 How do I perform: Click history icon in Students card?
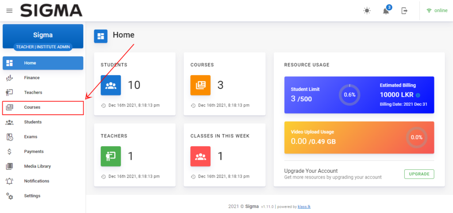point(104,106)
